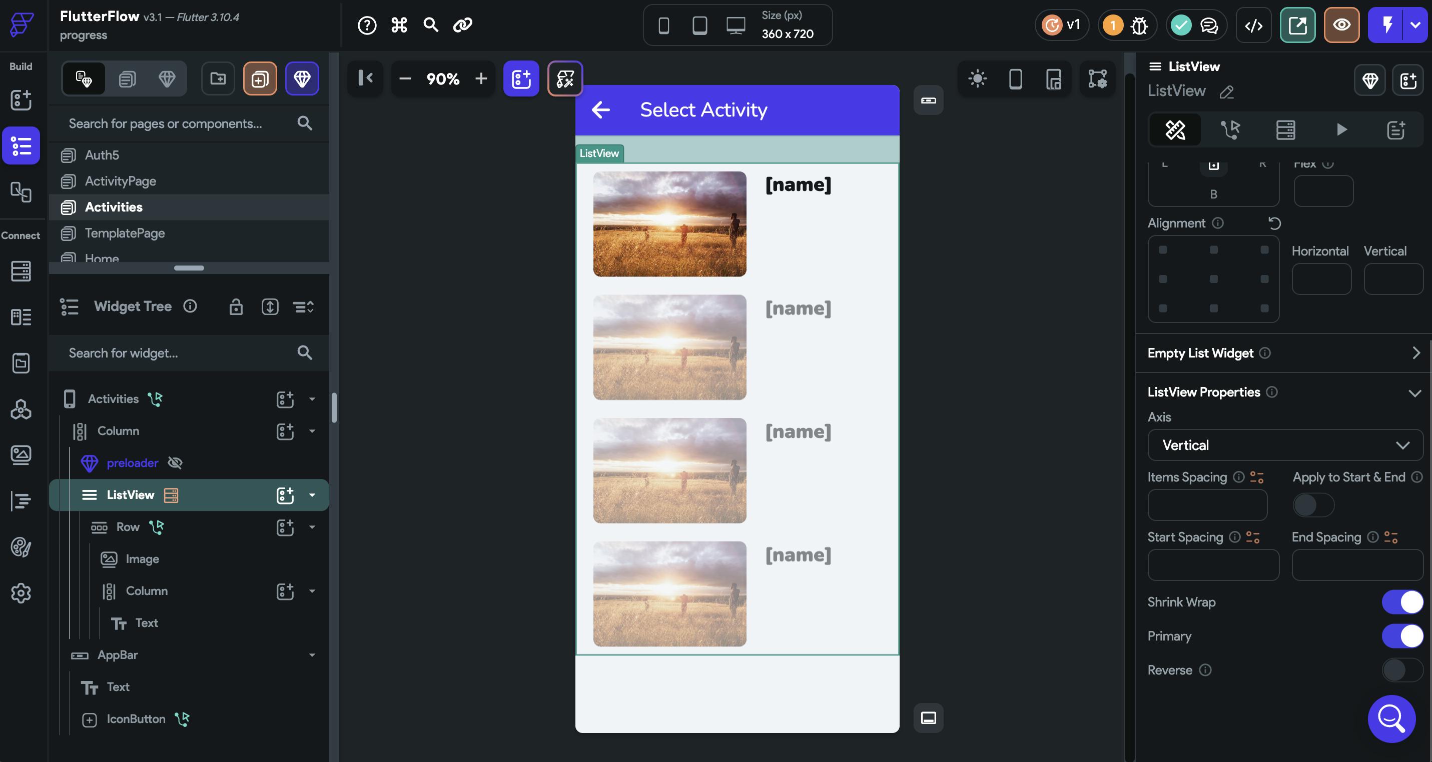The height and width of the screenshot is (762, 1432).
Task: Switch to the Actions tab in properties
Action: 1230,130
